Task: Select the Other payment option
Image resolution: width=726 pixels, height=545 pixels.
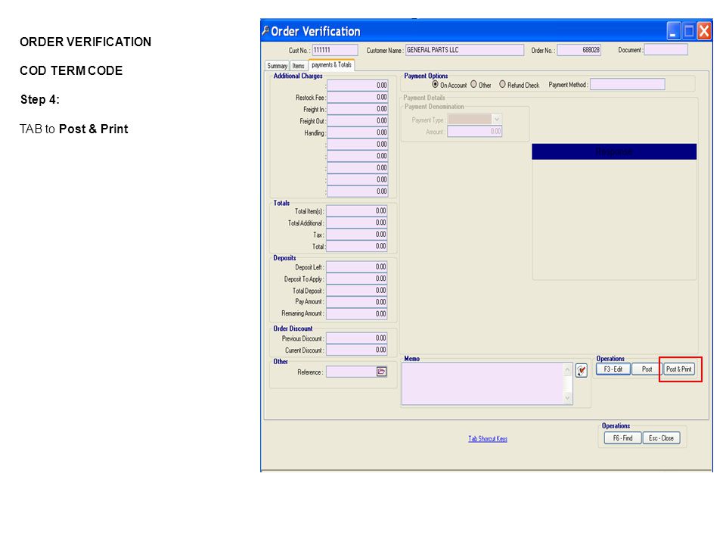Action: [x=473, y=84]
